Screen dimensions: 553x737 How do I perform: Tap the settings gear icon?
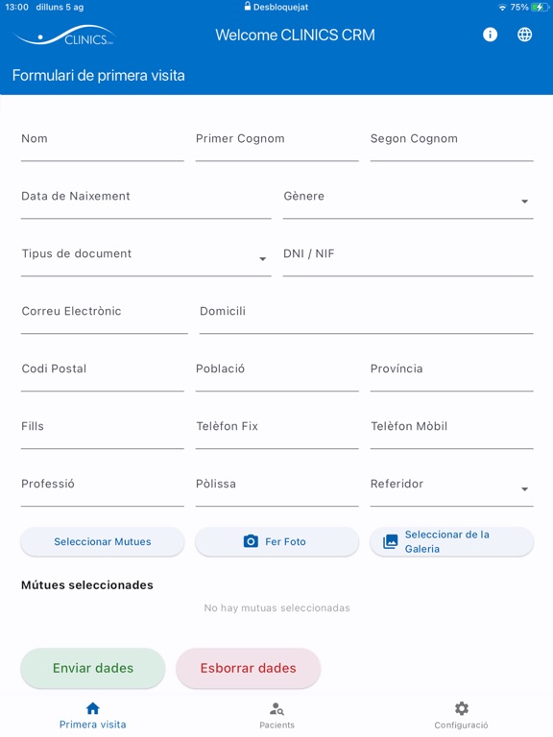tap(461, 708)
